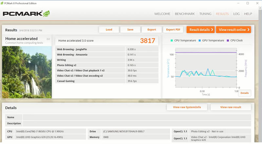Image resolution: width=262 pixels, height=144 pixels.
Task: Click View raw result
Action: [231, 107]
